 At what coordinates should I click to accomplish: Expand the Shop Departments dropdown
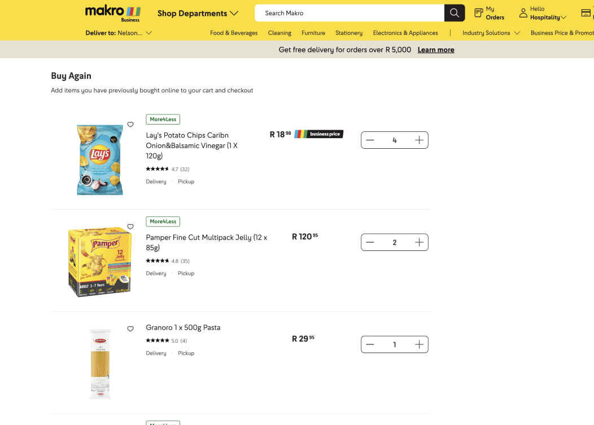tap(198, 13)
